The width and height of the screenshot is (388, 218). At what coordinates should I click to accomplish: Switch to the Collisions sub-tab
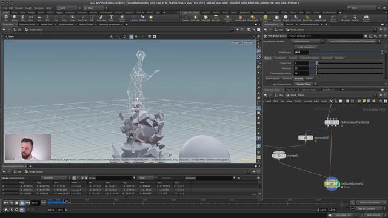287,79
